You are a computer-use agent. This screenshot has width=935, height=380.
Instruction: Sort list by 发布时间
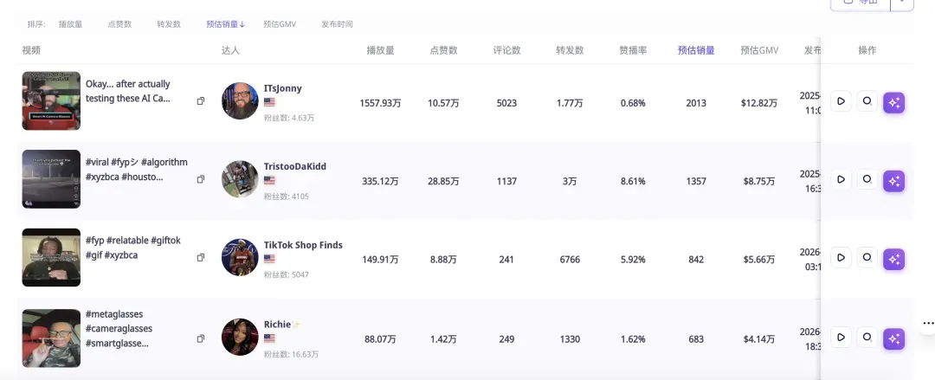(337, 24)
